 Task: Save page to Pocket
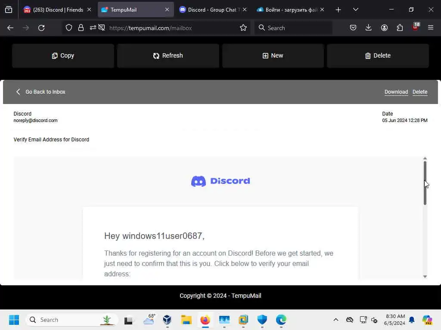(353, 28)
